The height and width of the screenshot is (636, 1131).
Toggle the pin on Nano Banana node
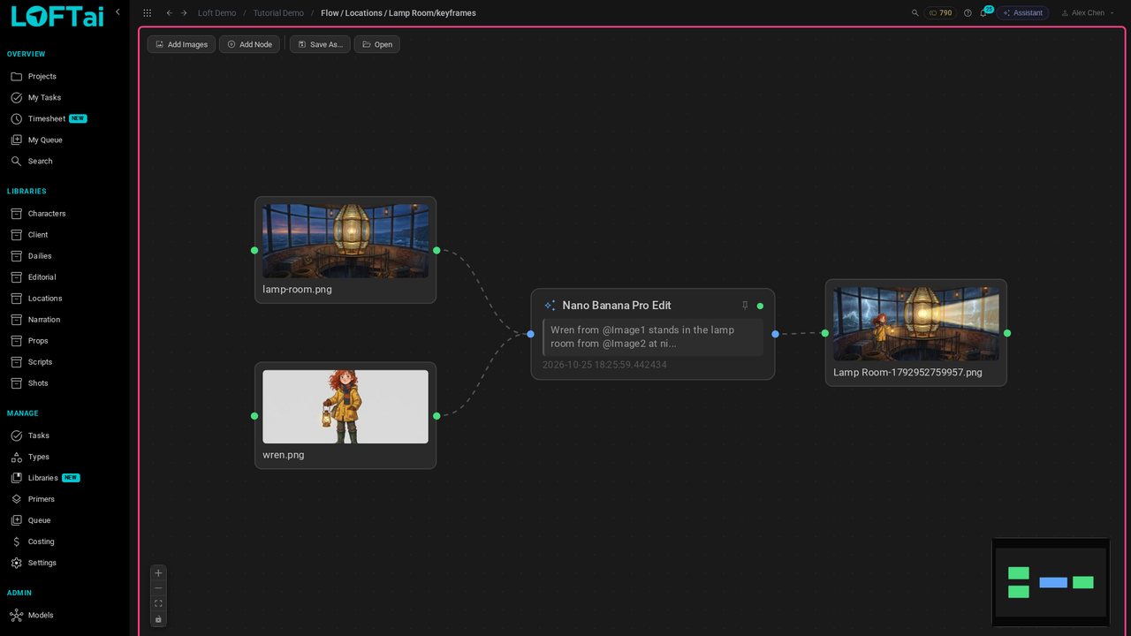[745, 306]
